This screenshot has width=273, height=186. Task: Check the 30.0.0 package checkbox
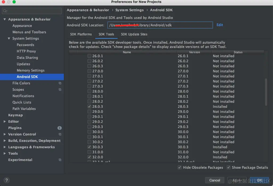89,132
